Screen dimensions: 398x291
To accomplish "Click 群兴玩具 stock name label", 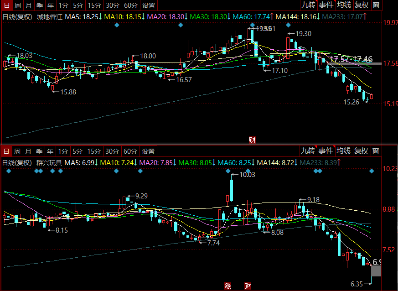I will [49, 163].
